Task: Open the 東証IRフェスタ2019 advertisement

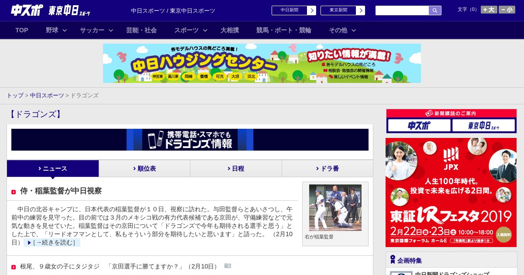Action: coord(451,192)
